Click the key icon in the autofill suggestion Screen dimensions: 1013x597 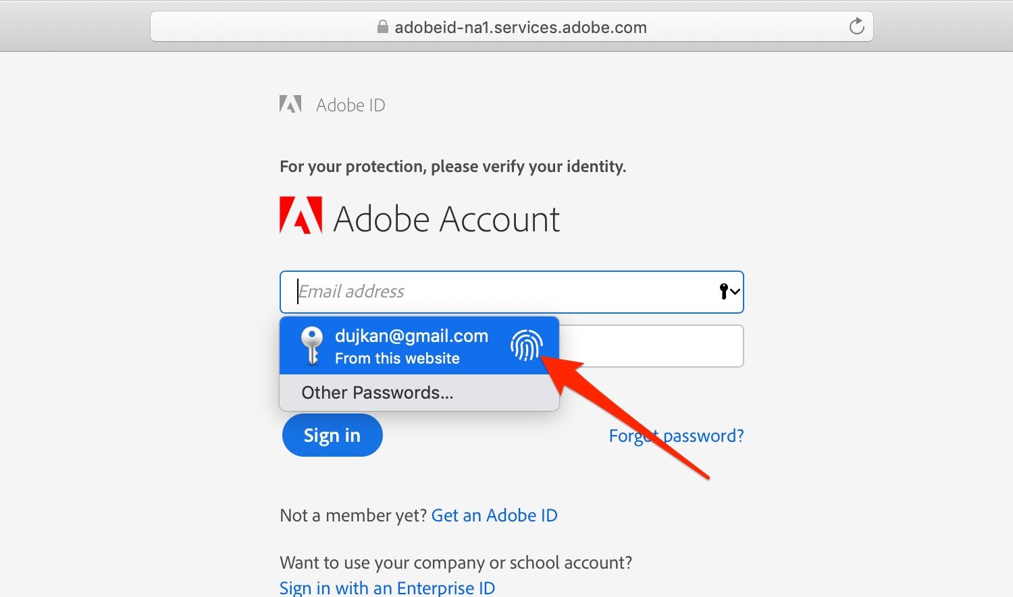[311, 345]
